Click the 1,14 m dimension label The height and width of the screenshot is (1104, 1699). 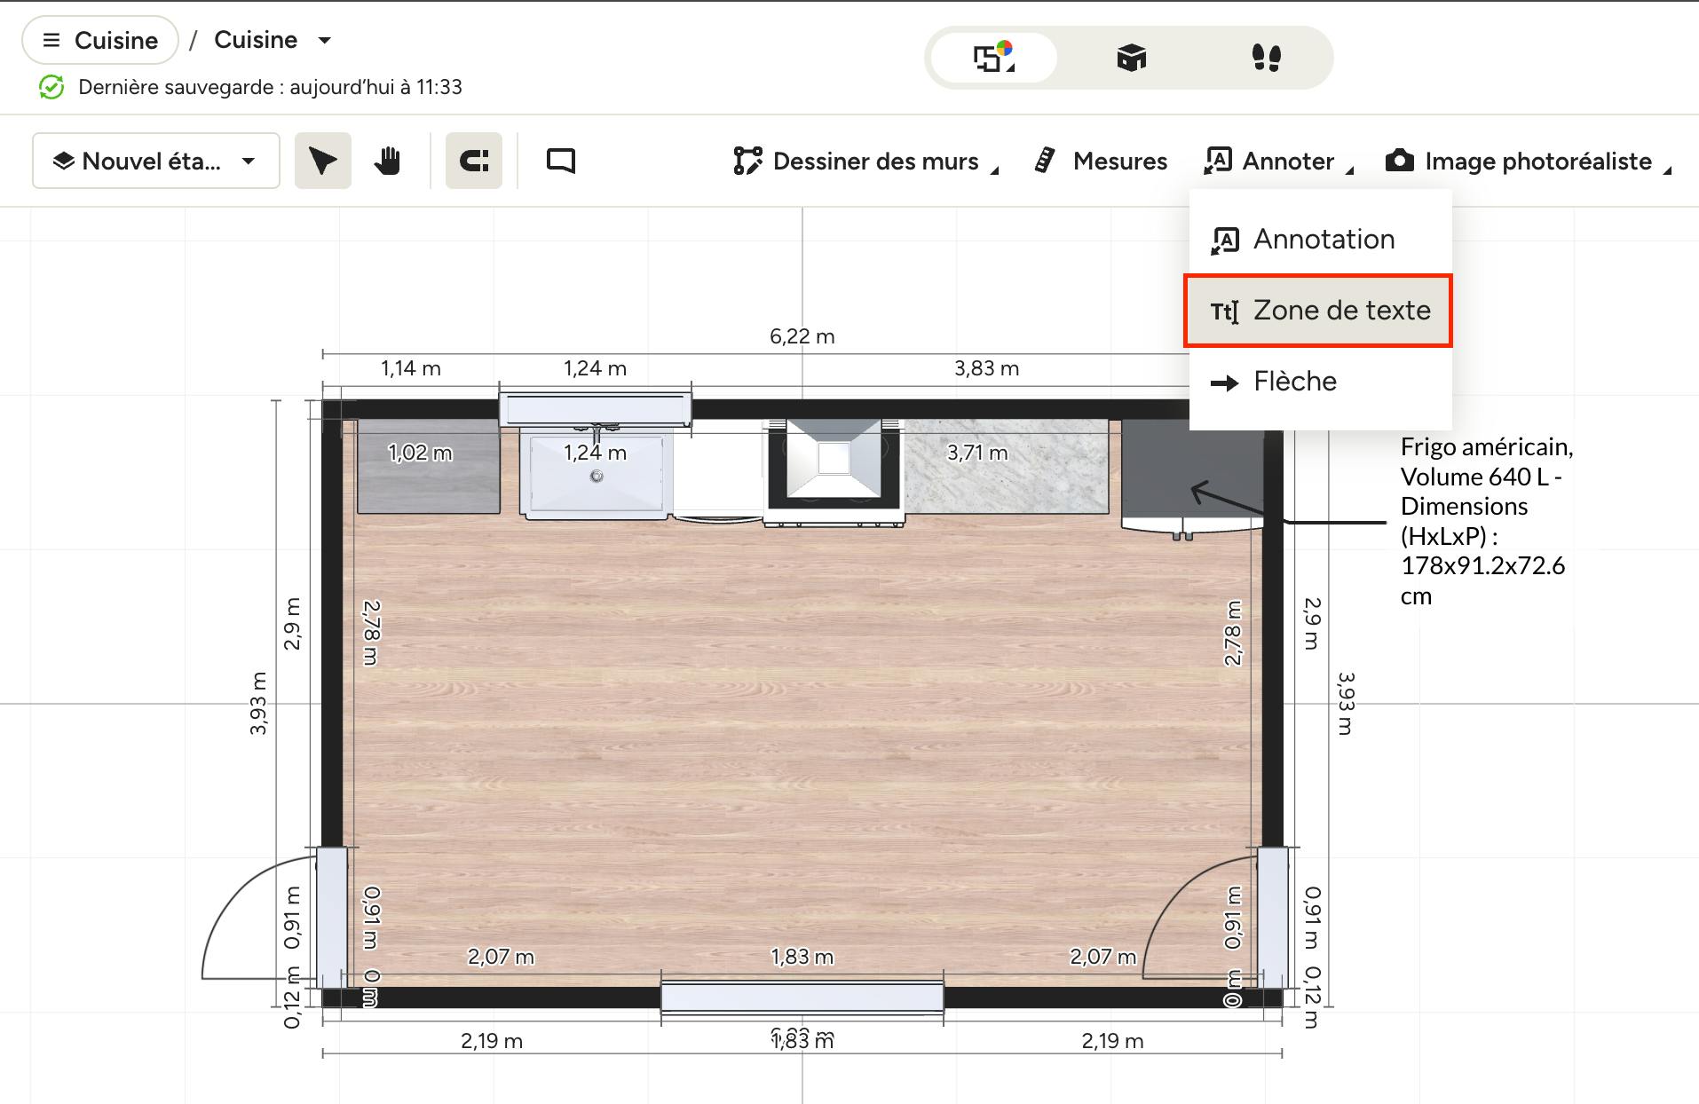tap(411, 368)
